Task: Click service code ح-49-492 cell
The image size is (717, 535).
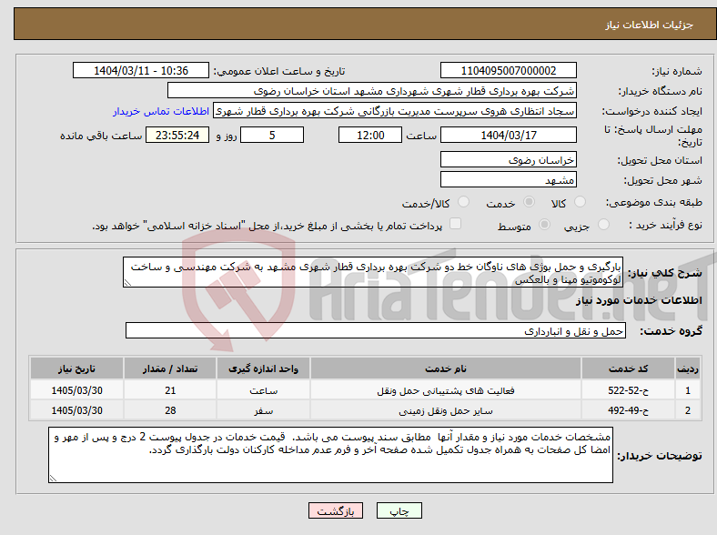Action: coord(628,410)
